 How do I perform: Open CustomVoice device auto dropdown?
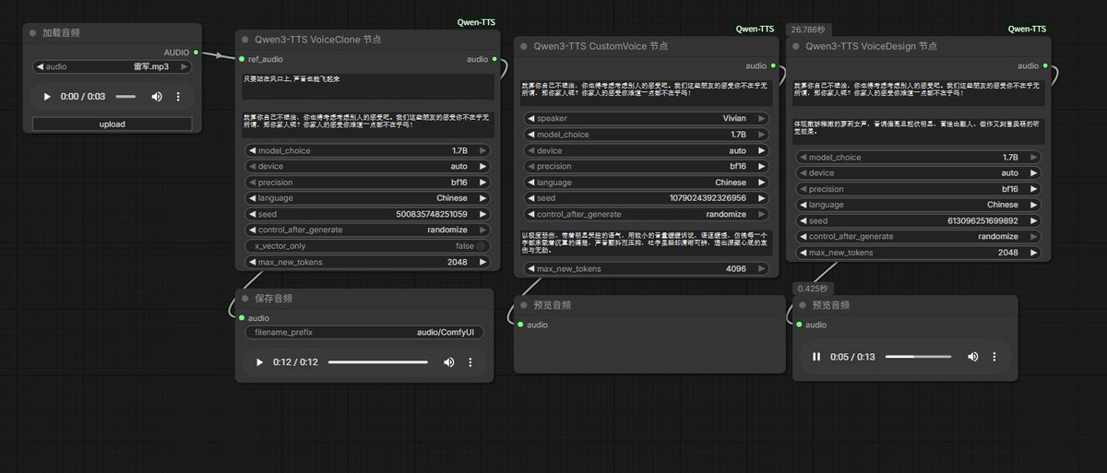point(646,150)
